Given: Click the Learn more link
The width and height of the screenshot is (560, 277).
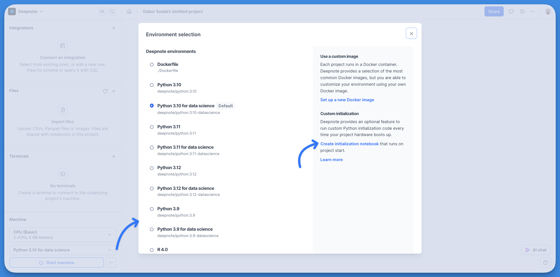Looking at the screenshot, I should (x=331, y=160).
